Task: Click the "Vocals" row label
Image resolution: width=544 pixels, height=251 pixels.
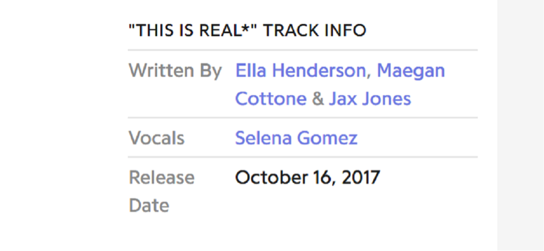Action: coord(157,138)
